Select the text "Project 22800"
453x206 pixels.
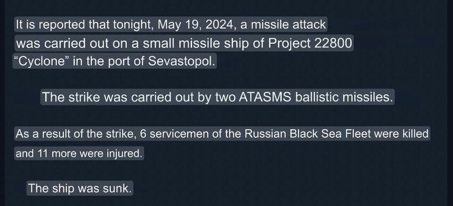pos(310,44)
